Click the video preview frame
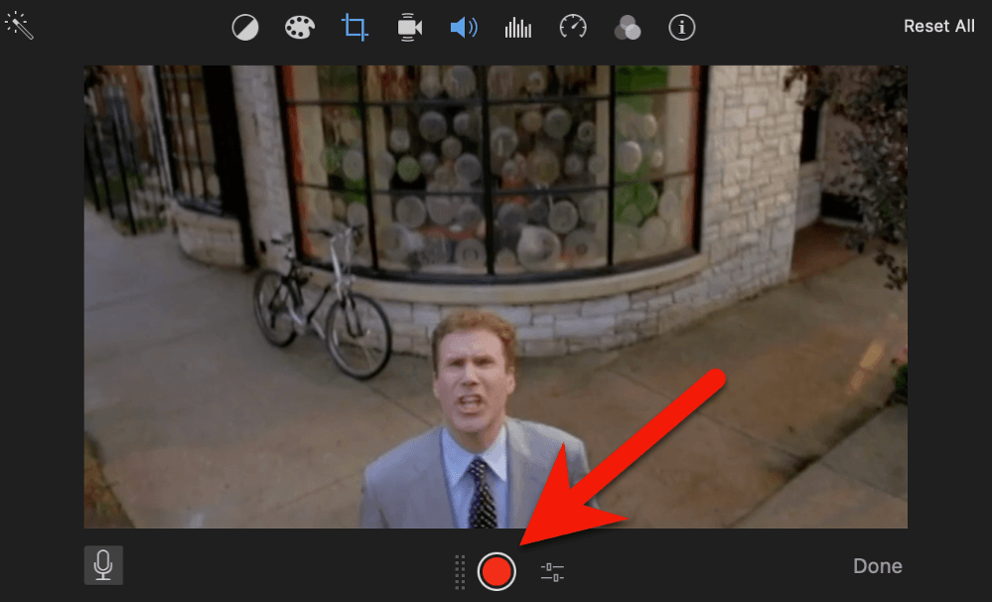 496,296
